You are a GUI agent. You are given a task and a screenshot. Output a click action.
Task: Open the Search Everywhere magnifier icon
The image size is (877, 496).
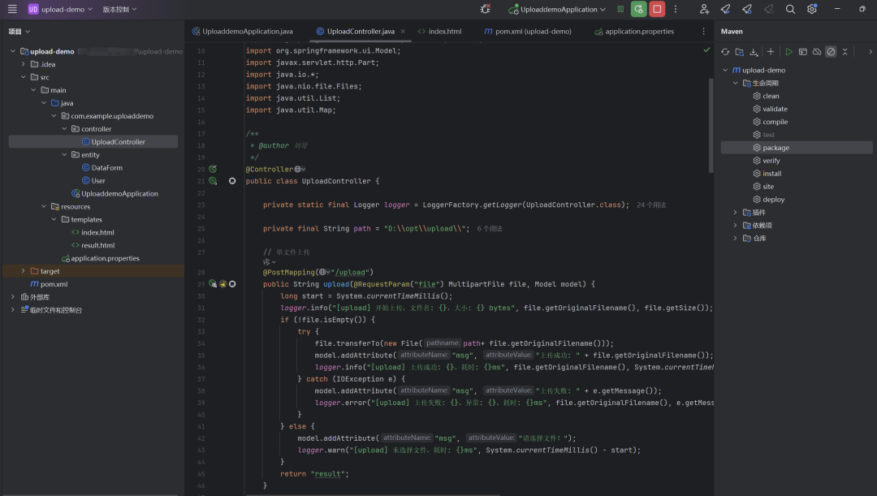790,9
